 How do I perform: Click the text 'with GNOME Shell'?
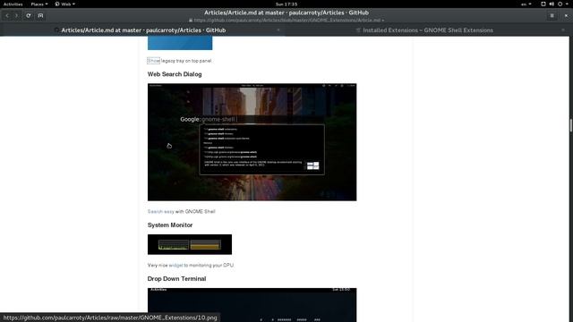pyautogui.click(x=195, y=211)
